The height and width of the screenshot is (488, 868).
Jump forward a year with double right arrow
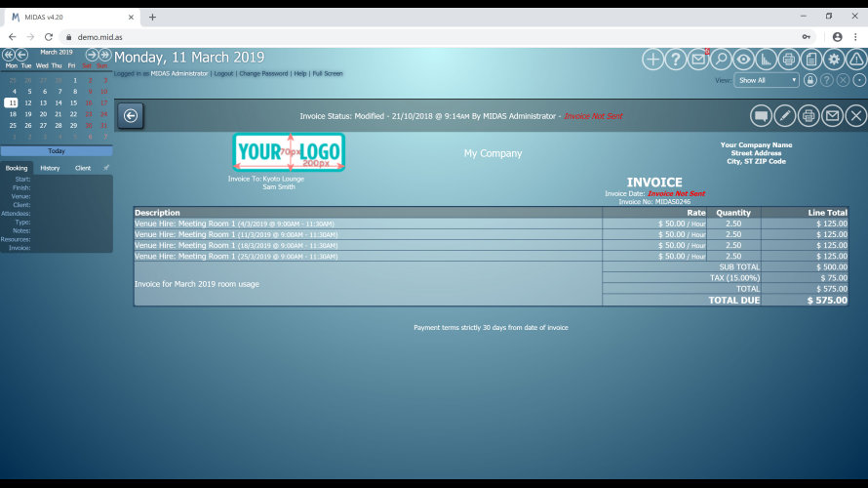(104, 55)
